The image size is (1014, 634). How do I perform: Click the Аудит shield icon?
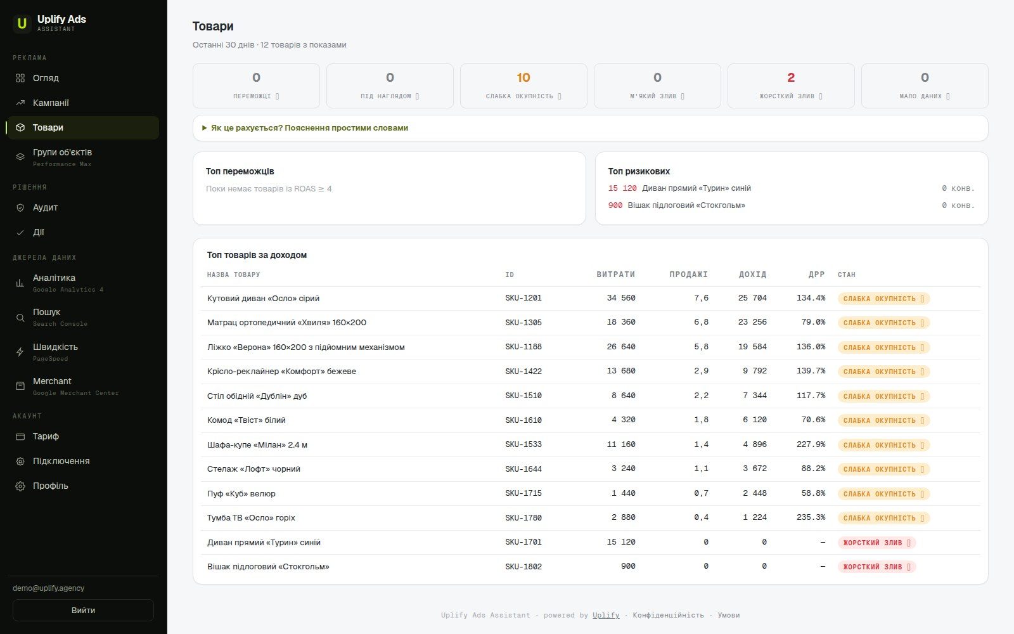click(x=20, y=207)
